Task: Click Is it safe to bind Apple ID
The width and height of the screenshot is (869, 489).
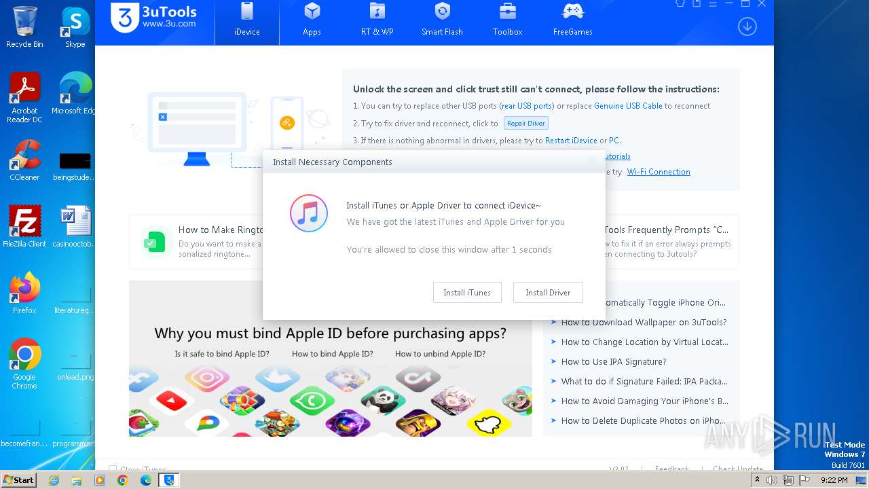Action: pyautogui.click(x=222, y=354)
